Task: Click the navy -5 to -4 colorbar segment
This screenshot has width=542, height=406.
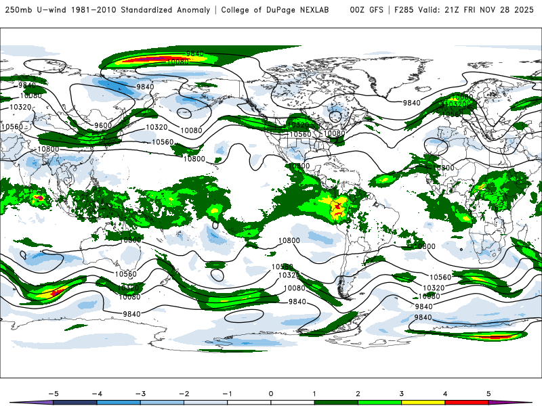Action: [x=75, y=403]
